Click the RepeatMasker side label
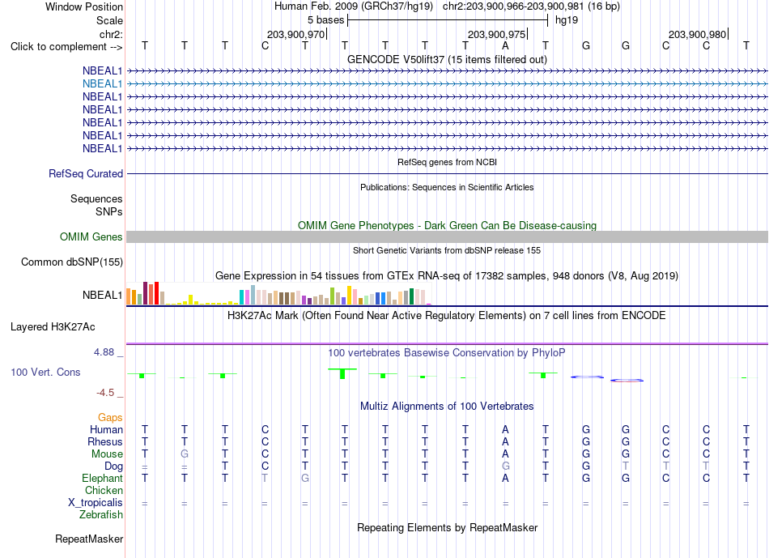769x558 pixels. pyautogui.click(x=89, y=539)
